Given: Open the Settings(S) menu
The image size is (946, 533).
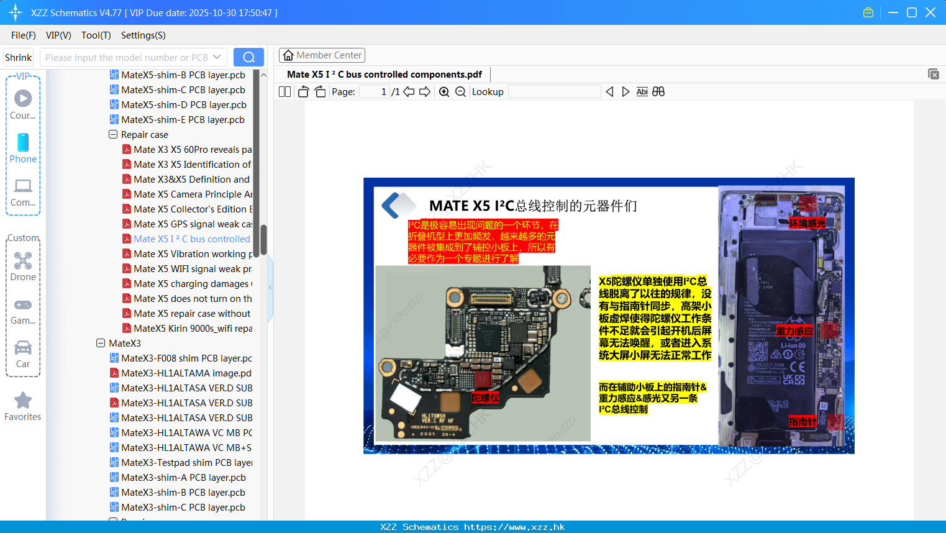Looking at the screenshot, I should 143,35.
